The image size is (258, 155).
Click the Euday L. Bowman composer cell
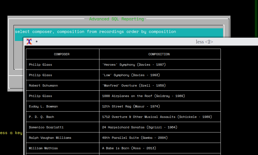point(43,106)
